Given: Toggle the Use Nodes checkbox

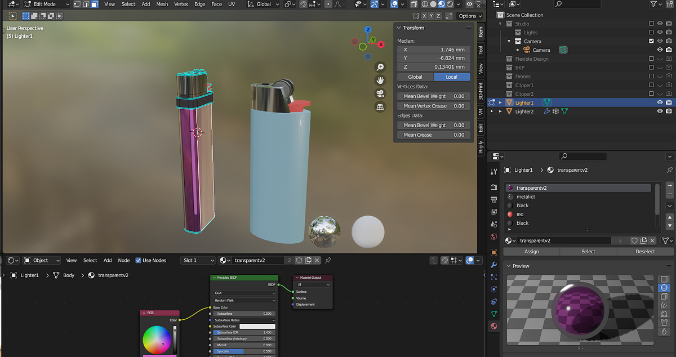Looking at the screenshot, I should pyautogui.click(x=138, y=260).
